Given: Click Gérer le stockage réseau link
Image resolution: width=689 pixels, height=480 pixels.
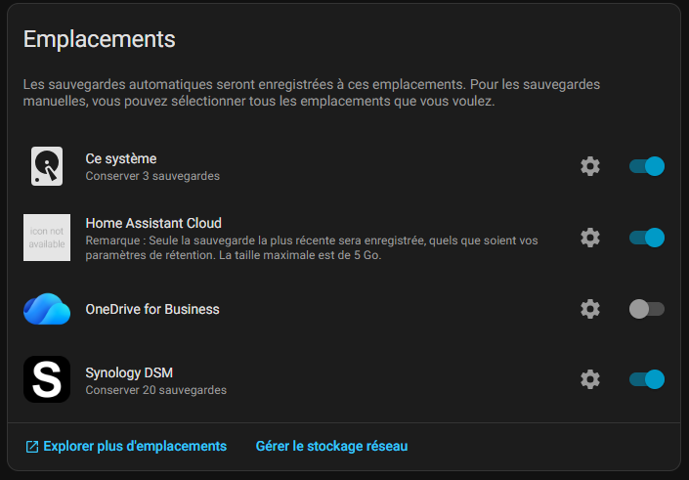Looking at the screenshot, I should click(331, 446).
